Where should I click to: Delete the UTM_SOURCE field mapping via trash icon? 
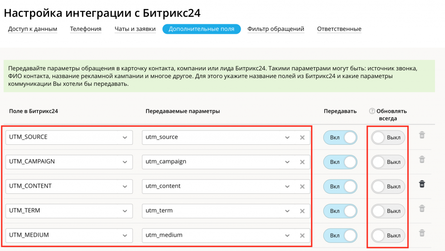[x=421, y=135]
